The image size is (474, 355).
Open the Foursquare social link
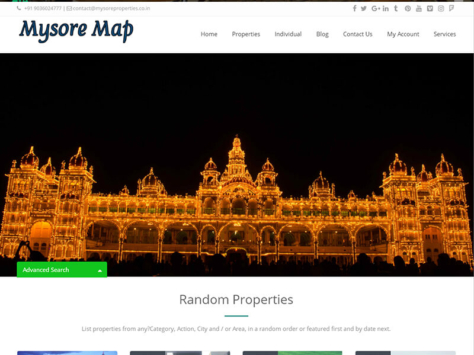[x=451, y=8]
